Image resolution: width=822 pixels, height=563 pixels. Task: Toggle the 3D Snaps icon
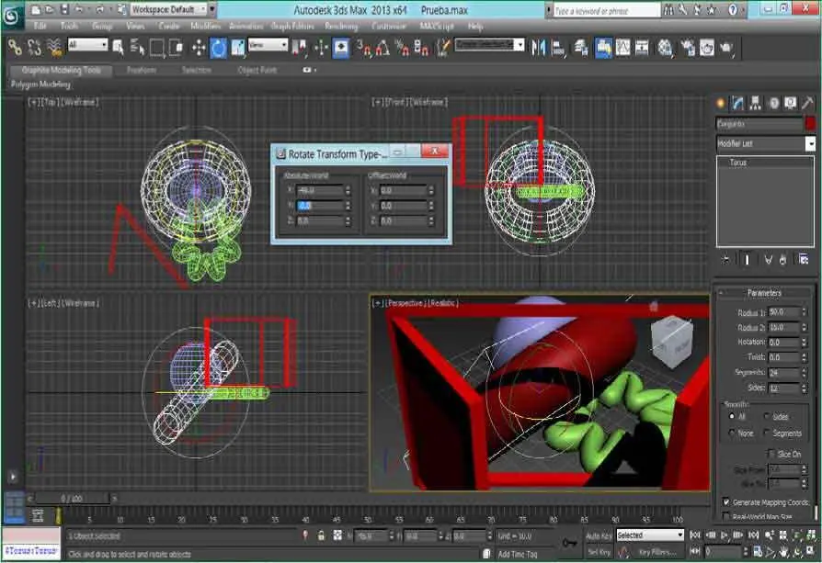[x=363, y=48]
